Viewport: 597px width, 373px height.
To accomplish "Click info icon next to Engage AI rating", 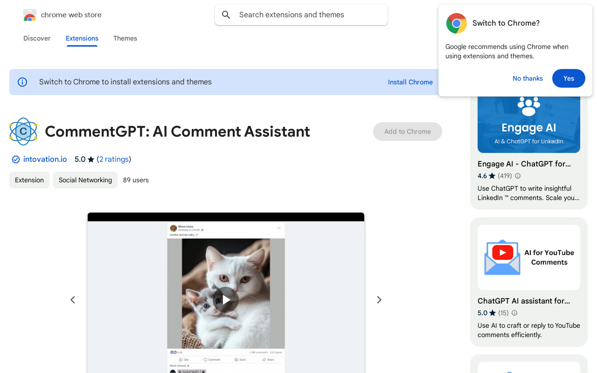I will tap(517, 176).
